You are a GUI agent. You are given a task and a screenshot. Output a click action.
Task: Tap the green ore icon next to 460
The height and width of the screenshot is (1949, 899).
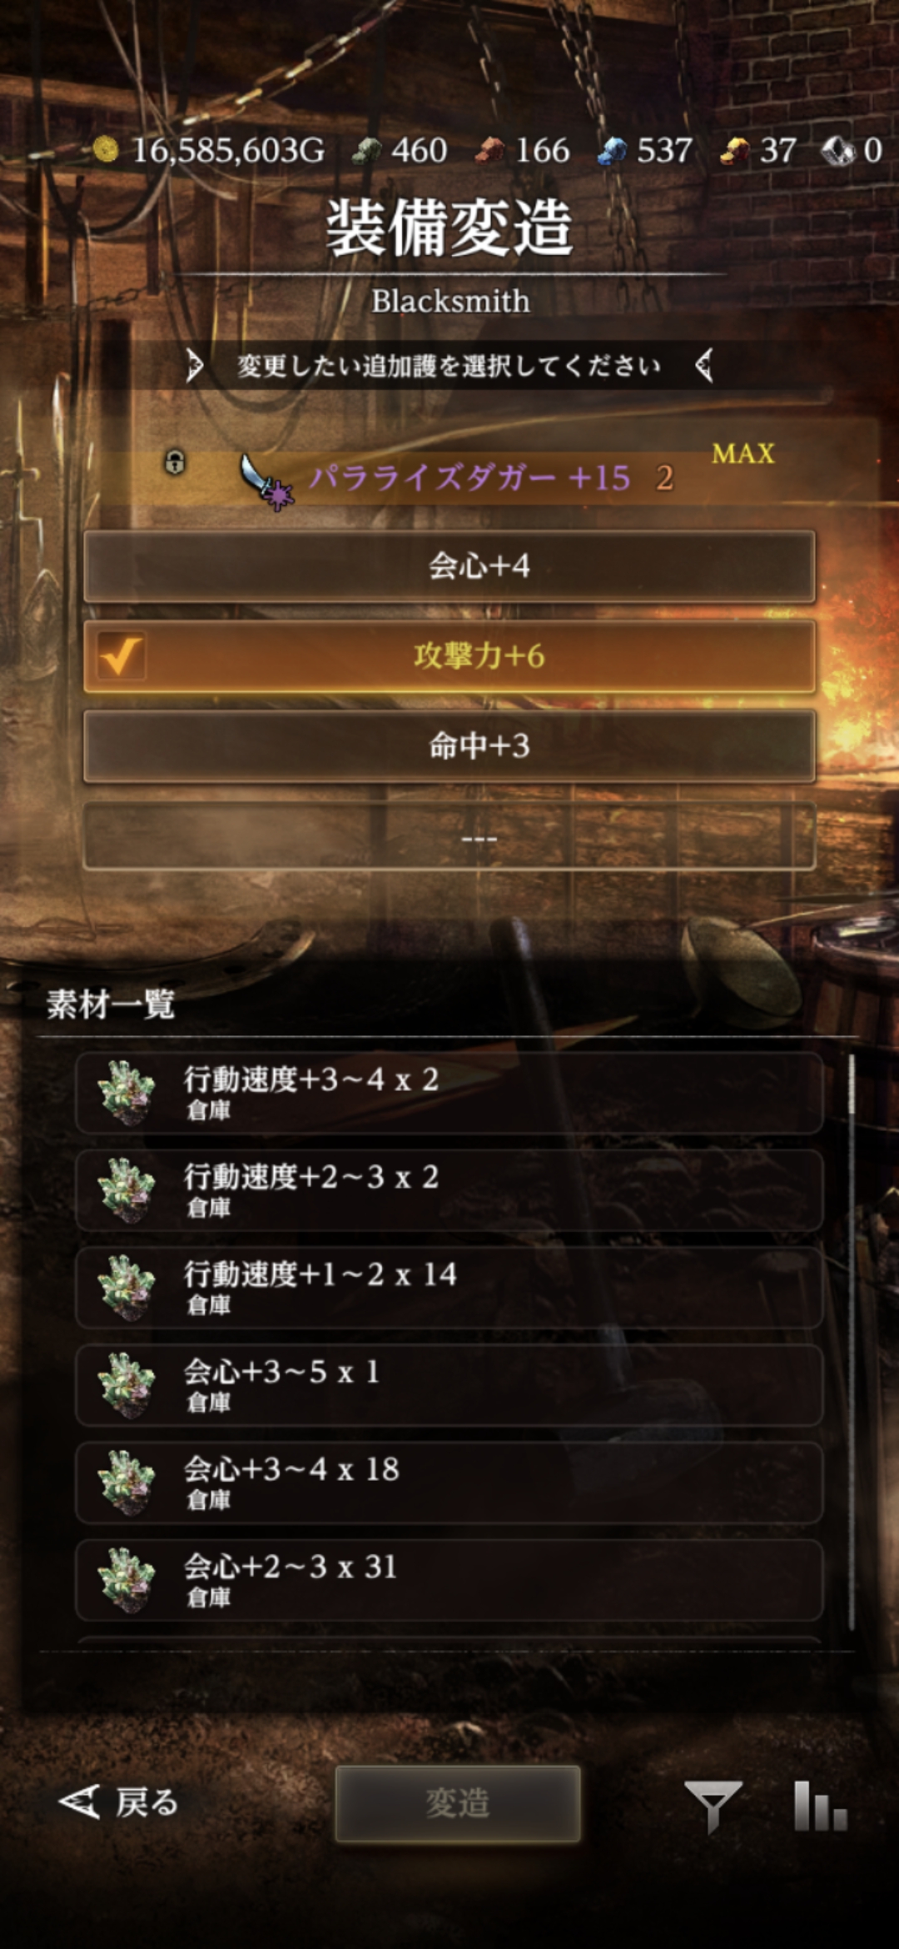pyautogui.click(x=367, y=151)
